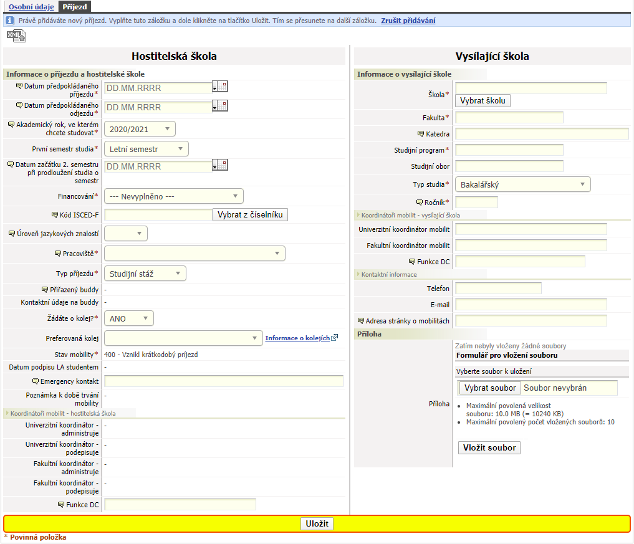The image size is (634, 544).
Task: Open Typ příjezdu dropdown showing Studijní stáž
Action: tap(145, 273)
